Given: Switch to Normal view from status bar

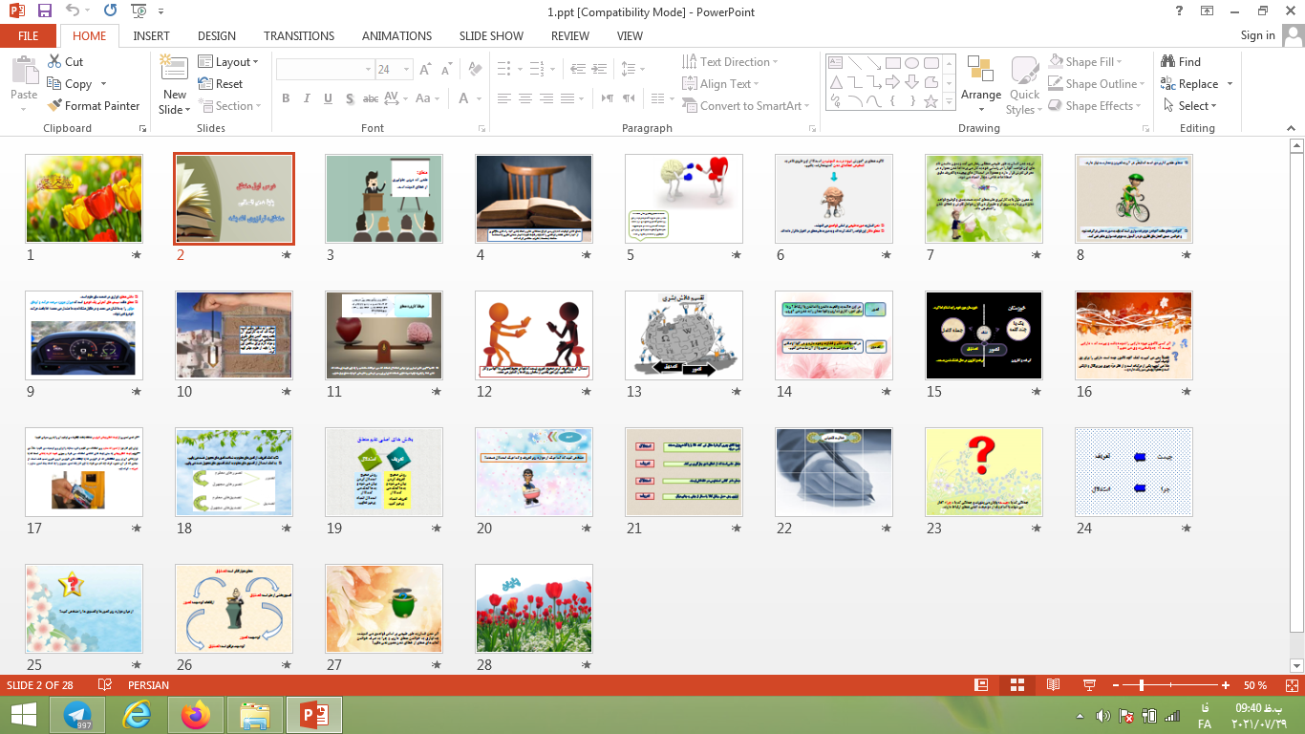Looking at the screenshot, I should coord(981,685).
